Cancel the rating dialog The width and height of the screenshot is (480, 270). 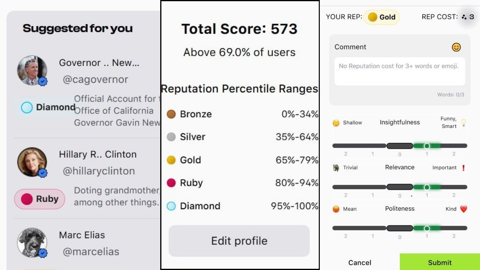(360, 262)
